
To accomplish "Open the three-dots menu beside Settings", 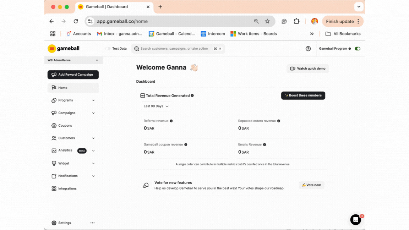I will click(92, 223).
